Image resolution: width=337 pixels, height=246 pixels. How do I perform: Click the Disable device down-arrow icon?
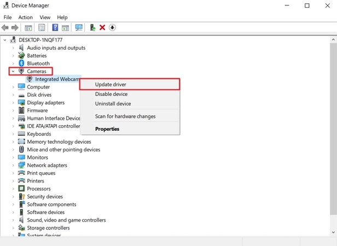pos(112,27)
